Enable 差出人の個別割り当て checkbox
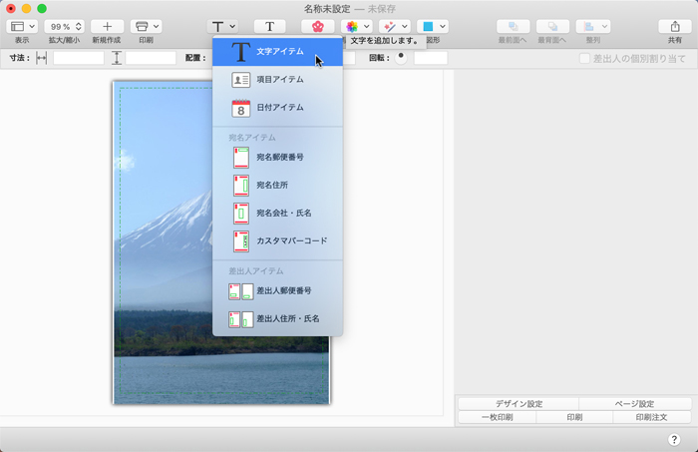698x452 pixels. 585,59
